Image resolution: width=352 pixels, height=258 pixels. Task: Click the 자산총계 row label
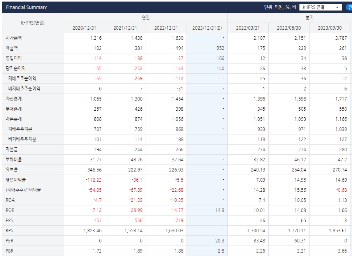[x=14, y=99]
